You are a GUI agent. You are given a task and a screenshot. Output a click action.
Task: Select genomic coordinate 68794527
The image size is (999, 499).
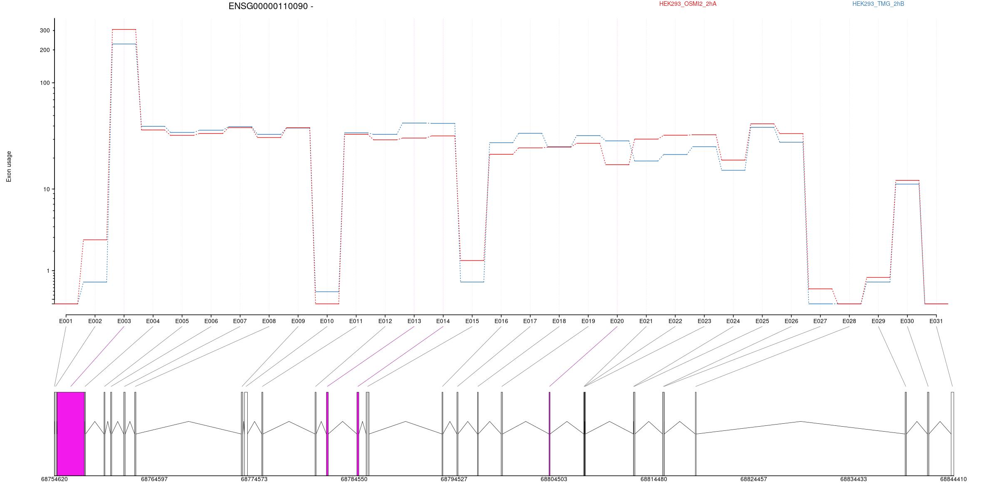tap(454, 479)
